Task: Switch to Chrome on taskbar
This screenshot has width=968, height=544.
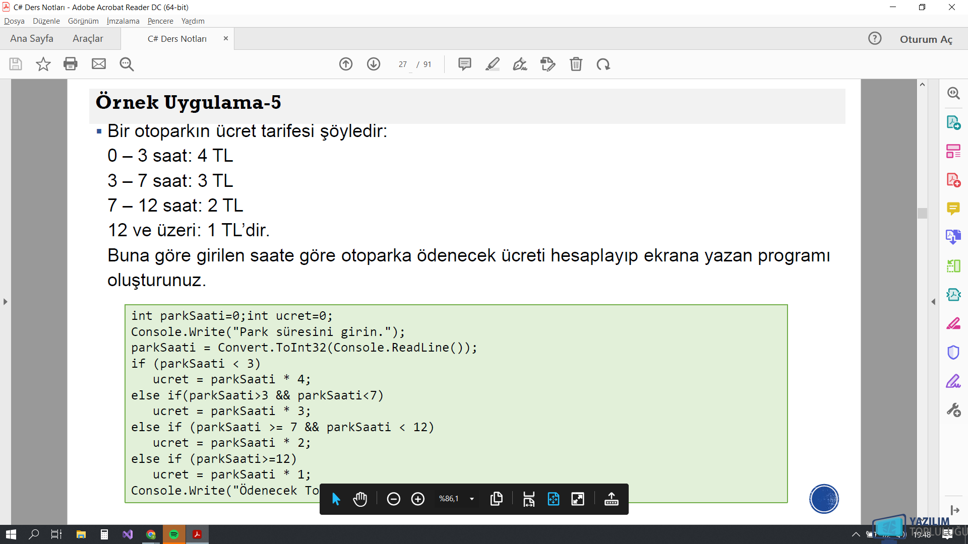Action: (x=151, y=534)
